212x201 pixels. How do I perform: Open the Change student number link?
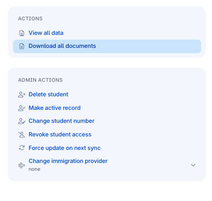(61, 121)
